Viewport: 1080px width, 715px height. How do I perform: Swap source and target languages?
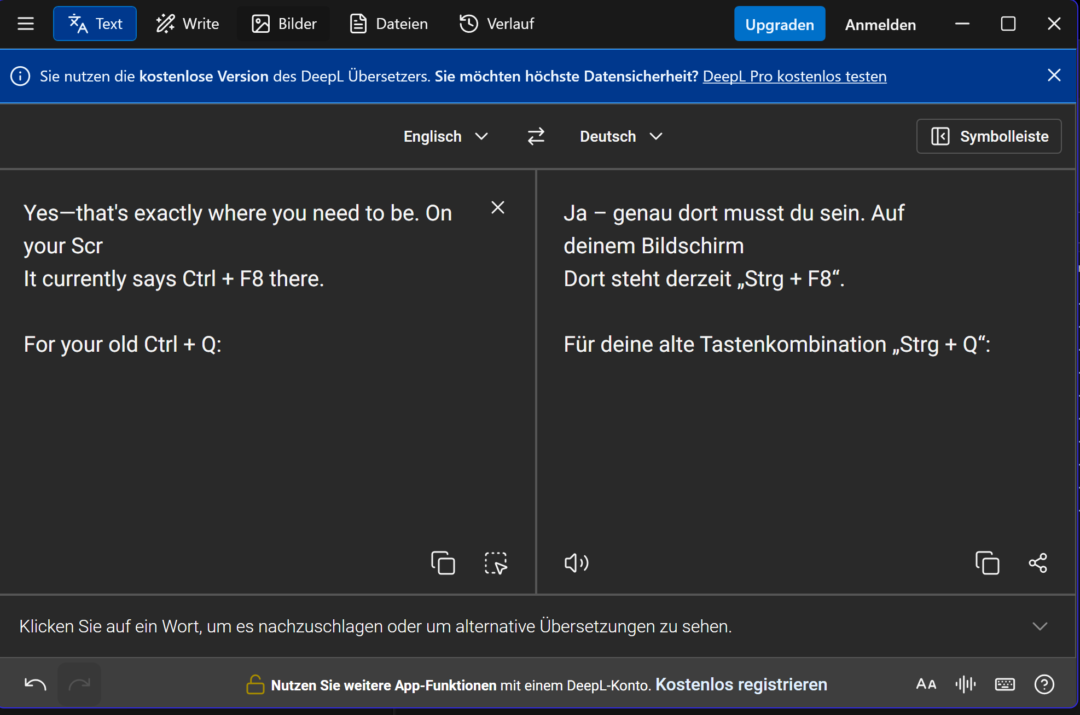[x=536, y=136]
